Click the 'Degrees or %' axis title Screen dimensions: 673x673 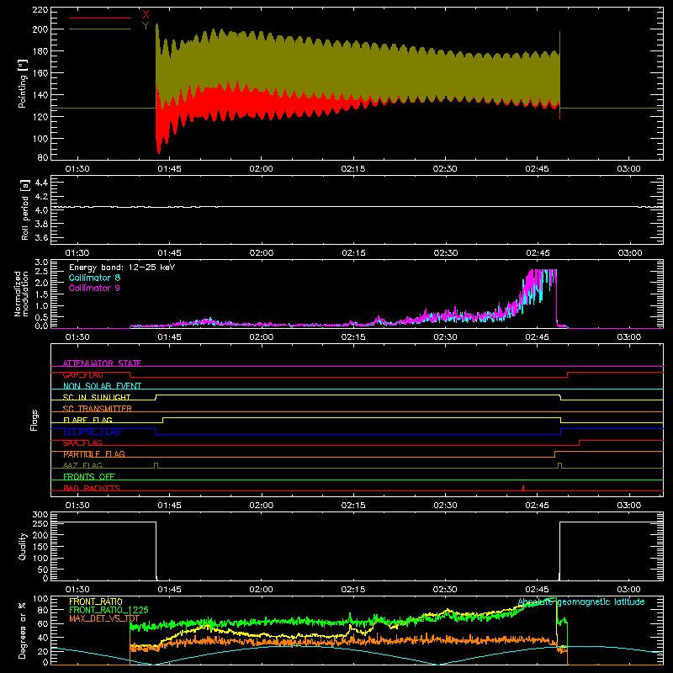tap(23, 631)
